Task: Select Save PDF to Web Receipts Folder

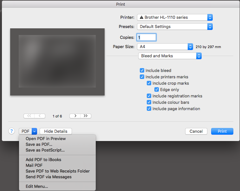Action: (57, 171)
